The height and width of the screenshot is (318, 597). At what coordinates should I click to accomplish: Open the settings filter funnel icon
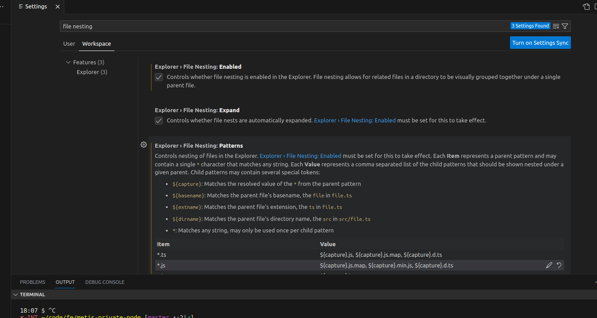pos(565,26)
